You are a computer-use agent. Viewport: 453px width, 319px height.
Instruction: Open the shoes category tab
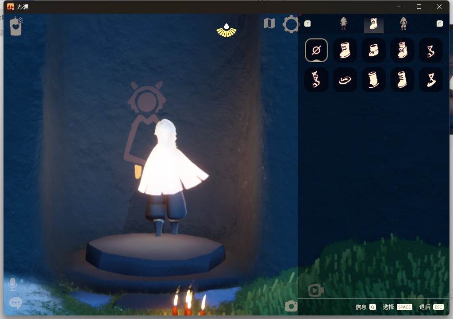pos(373,23)
